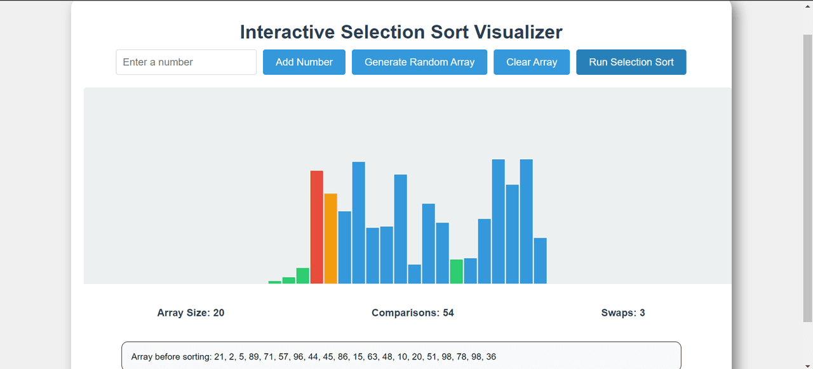Click the Add Number button

click(x=304, y=62)
